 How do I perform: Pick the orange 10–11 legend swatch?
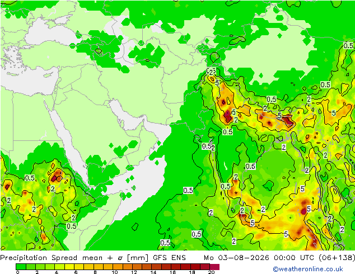118,267
